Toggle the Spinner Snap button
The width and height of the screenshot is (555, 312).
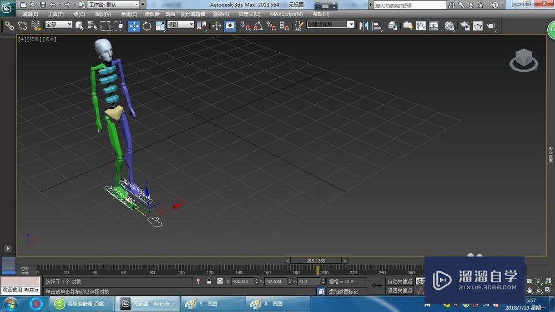click(x=284, y=26)
